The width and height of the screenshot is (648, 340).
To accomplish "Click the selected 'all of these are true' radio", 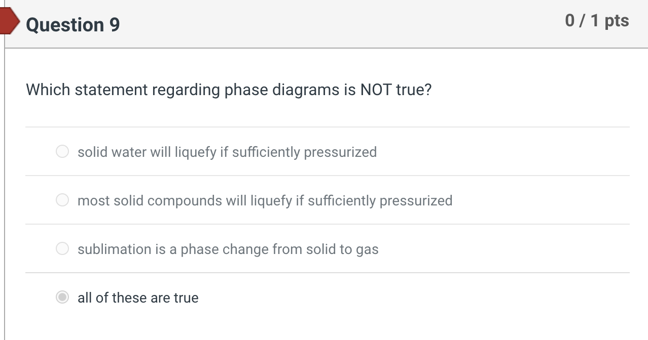I will pyautogui.click(x=62, y=297).
